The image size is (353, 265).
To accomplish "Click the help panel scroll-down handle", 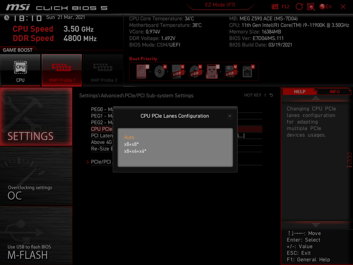I will pos(315,225).
